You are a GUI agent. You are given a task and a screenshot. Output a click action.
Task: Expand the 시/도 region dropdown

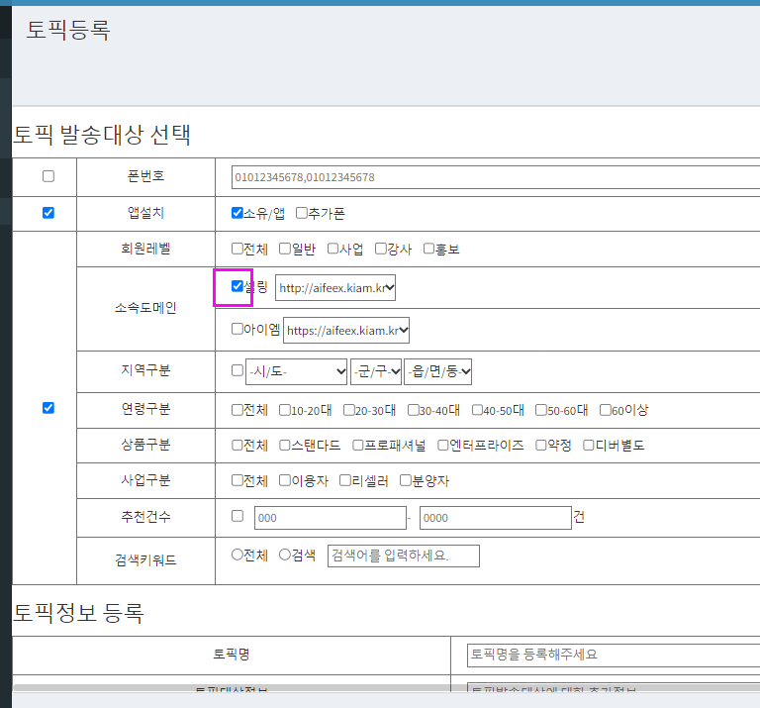coord(297,371)
